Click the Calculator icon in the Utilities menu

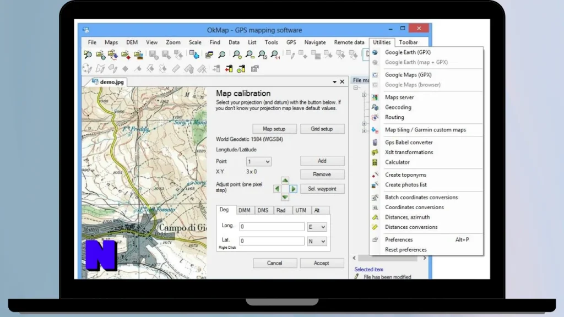click(375, 162)
